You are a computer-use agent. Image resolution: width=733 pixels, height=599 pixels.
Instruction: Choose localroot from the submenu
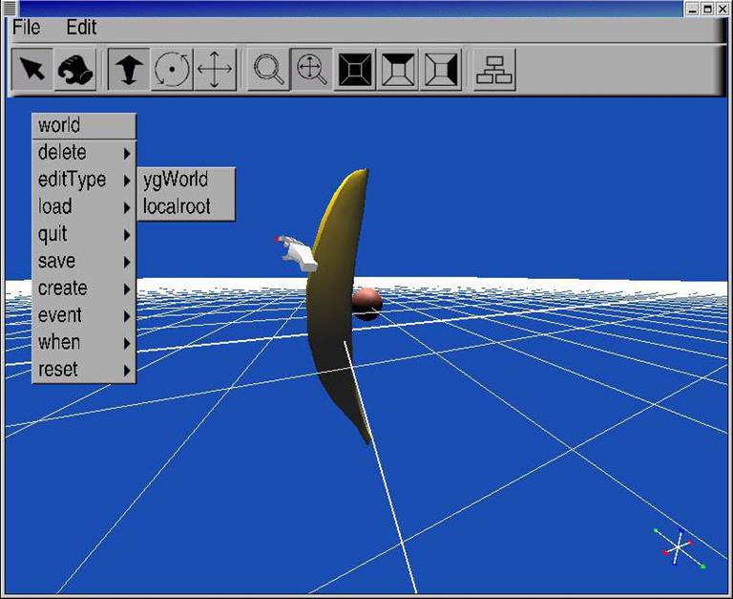point(186,207)
